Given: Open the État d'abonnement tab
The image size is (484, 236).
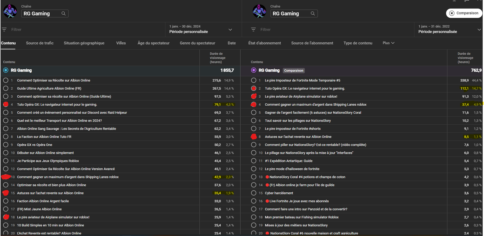Looking at the screenshot, I should point(265,43).
